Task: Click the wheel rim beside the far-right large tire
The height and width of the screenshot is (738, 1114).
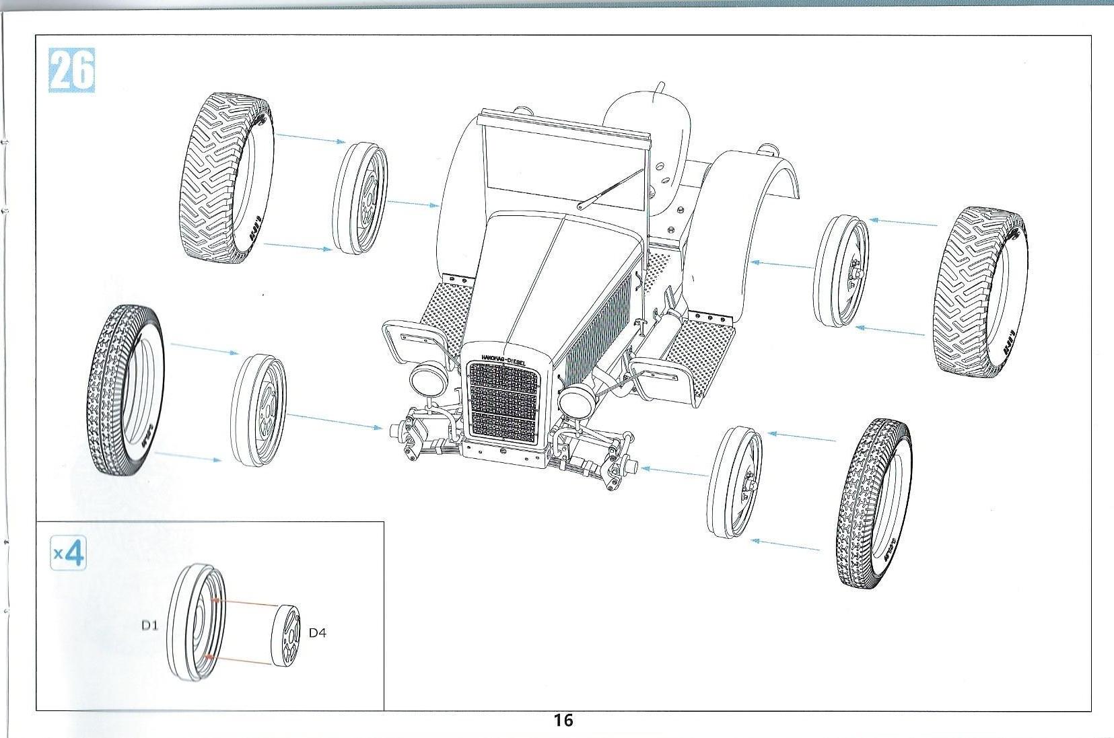Action: tap(841, 272)
